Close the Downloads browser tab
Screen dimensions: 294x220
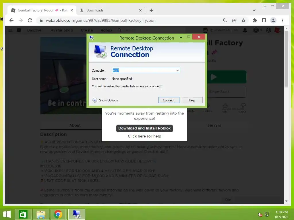coord(140,10)
